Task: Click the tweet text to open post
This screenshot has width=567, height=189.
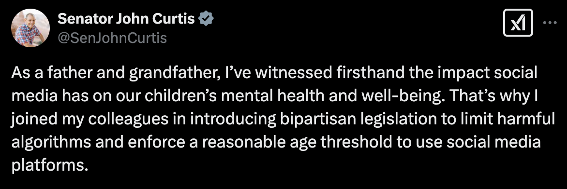Action: tap(283, 120)
